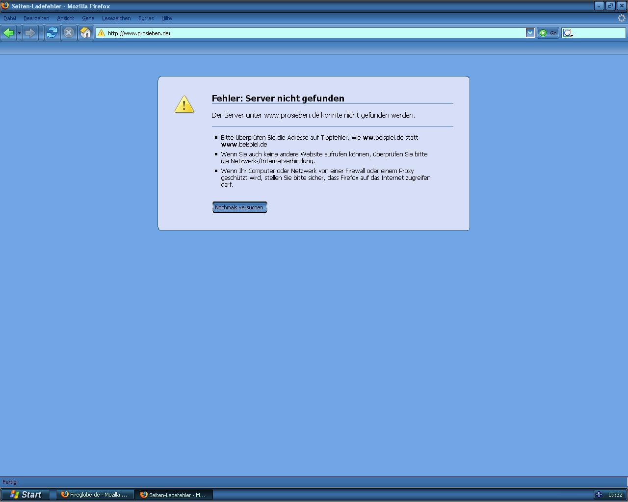Image resolution: width=628 pixels, height=502 pixels.
Task: Click the grey forward arrow button
Action: pos(30,33)
